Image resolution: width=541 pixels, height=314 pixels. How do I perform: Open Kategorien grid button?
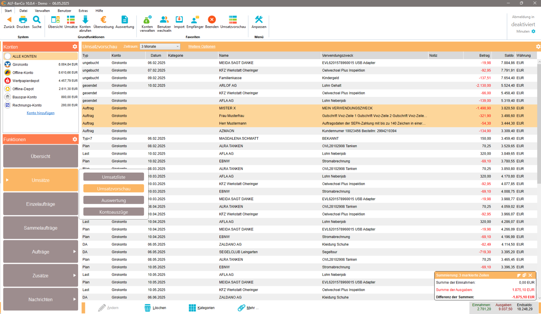click(202, 308)
